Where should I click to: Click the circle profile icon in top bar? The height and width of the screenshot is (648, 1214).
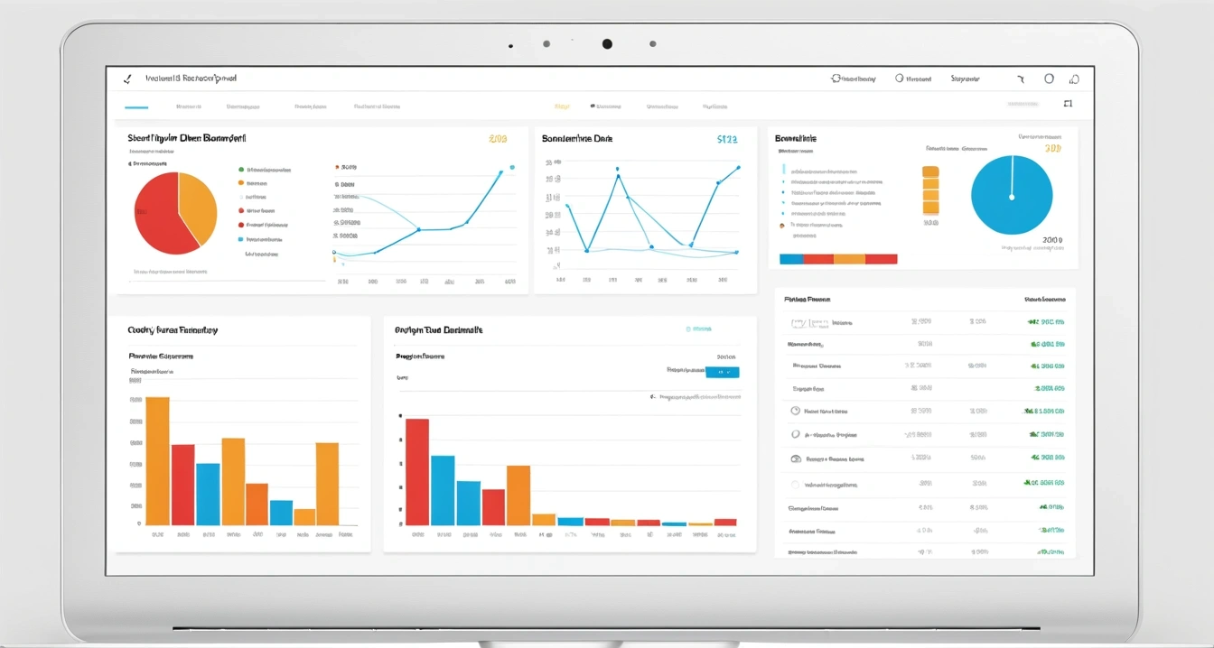[1049, 79]
